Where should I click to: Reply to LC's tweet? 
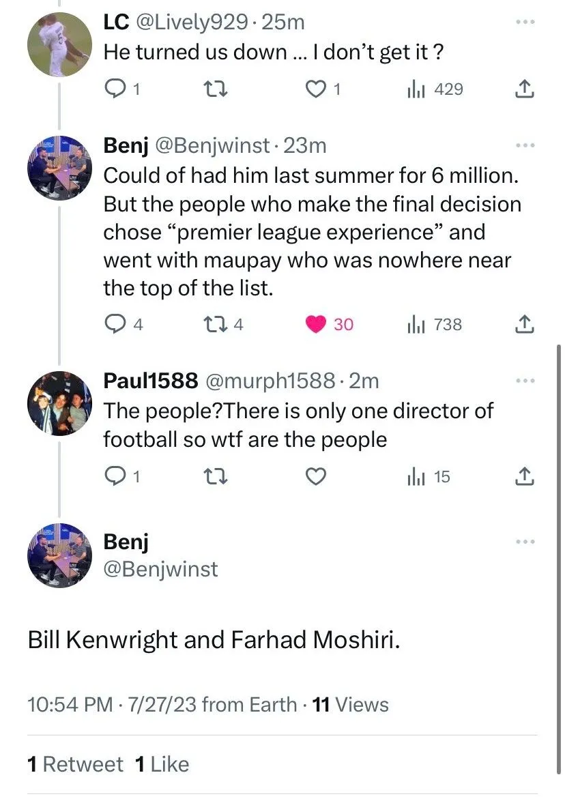(115, 89)
